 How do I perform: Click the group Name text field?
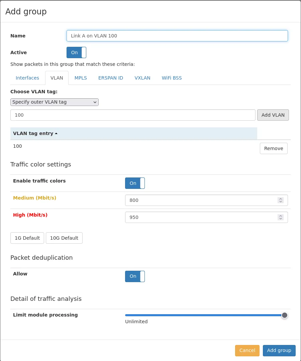pyautogui.click(x=177, y=36)
